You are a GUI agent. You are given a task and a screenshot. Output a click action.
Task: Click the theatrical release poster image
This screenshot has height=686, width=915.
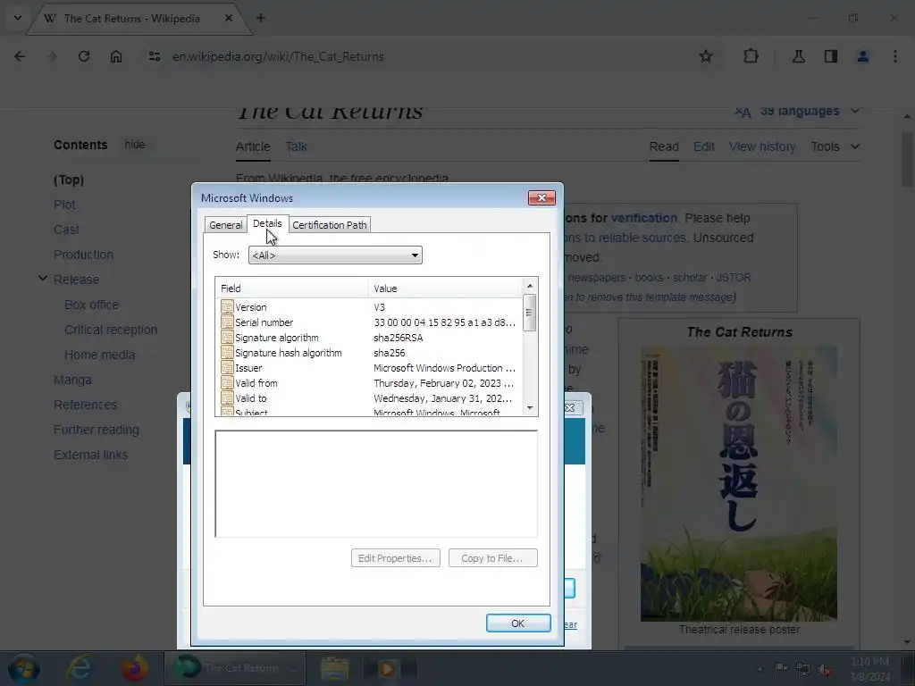click(x=739, y=483)
